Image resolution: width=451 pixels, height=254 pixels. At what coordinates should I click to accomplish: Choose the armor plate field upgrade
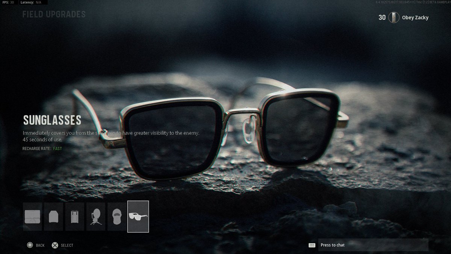point(53,216)
